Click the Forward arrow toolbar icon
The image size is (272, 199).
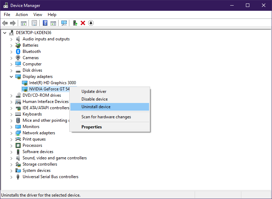[13, 23]
